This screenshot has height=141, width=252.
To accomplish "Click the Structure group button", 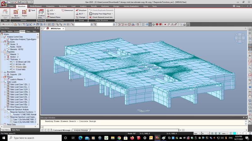I will tap(81, 10).
